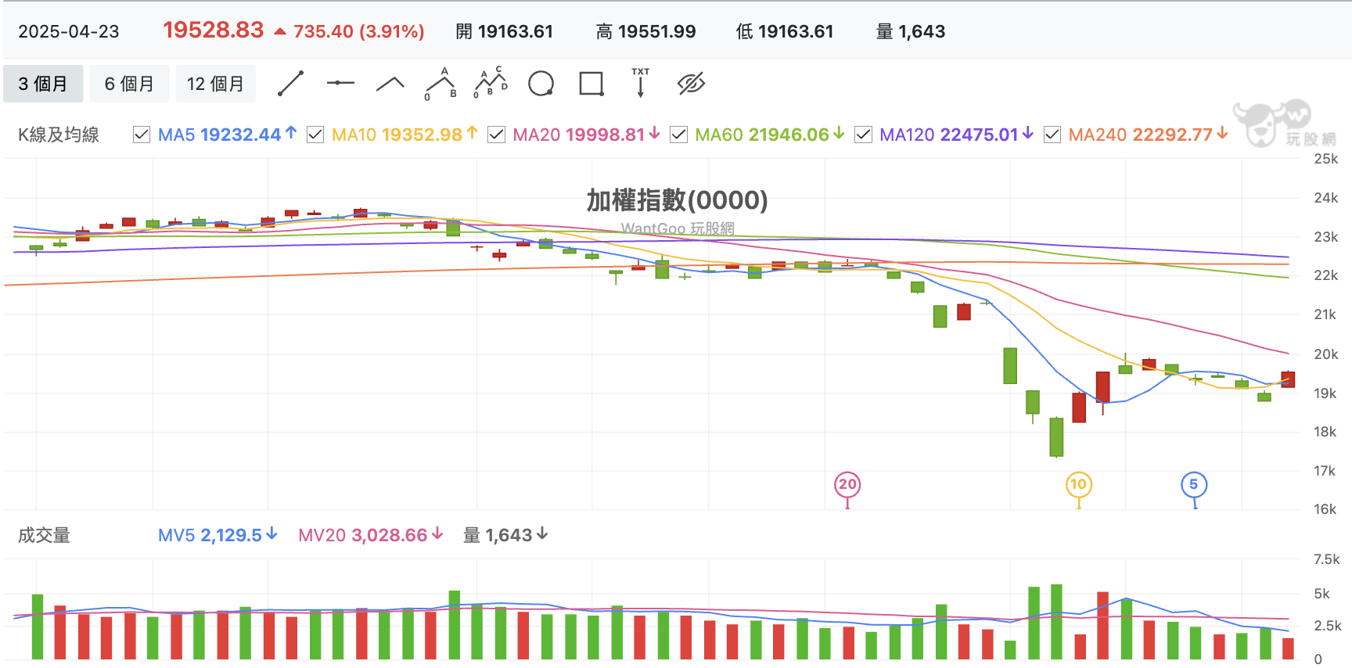Viewport: 1352px width, 668px height.
Task: Select the straight line drawing tool
Action: coord(290,84)
